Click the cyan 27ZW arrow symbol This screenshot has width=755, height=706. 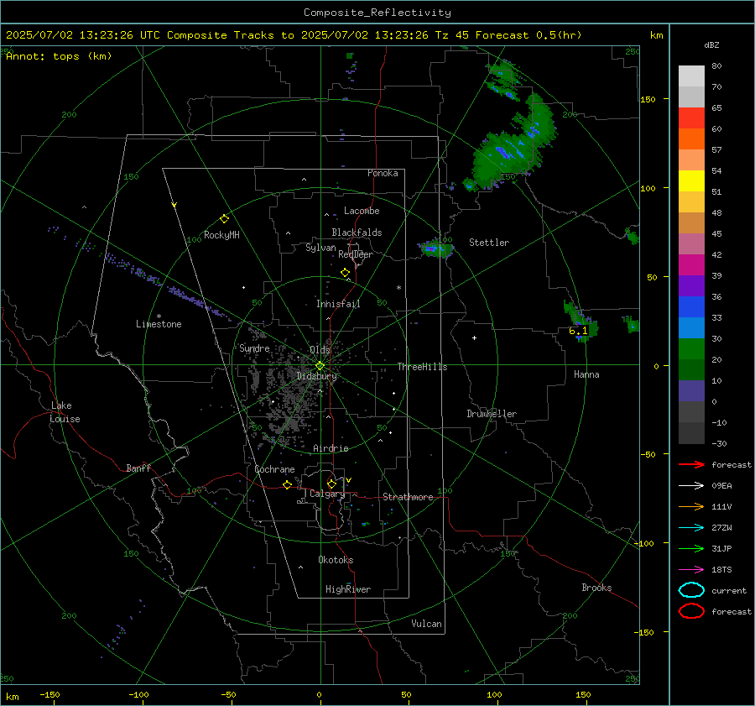pos(691,528)
